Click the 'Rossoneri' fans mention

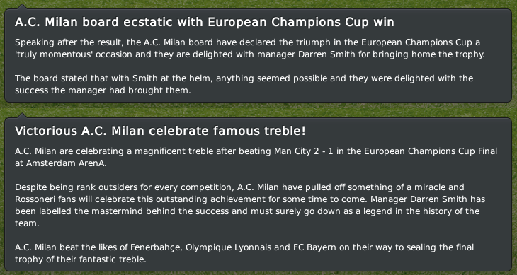(35, 199)
